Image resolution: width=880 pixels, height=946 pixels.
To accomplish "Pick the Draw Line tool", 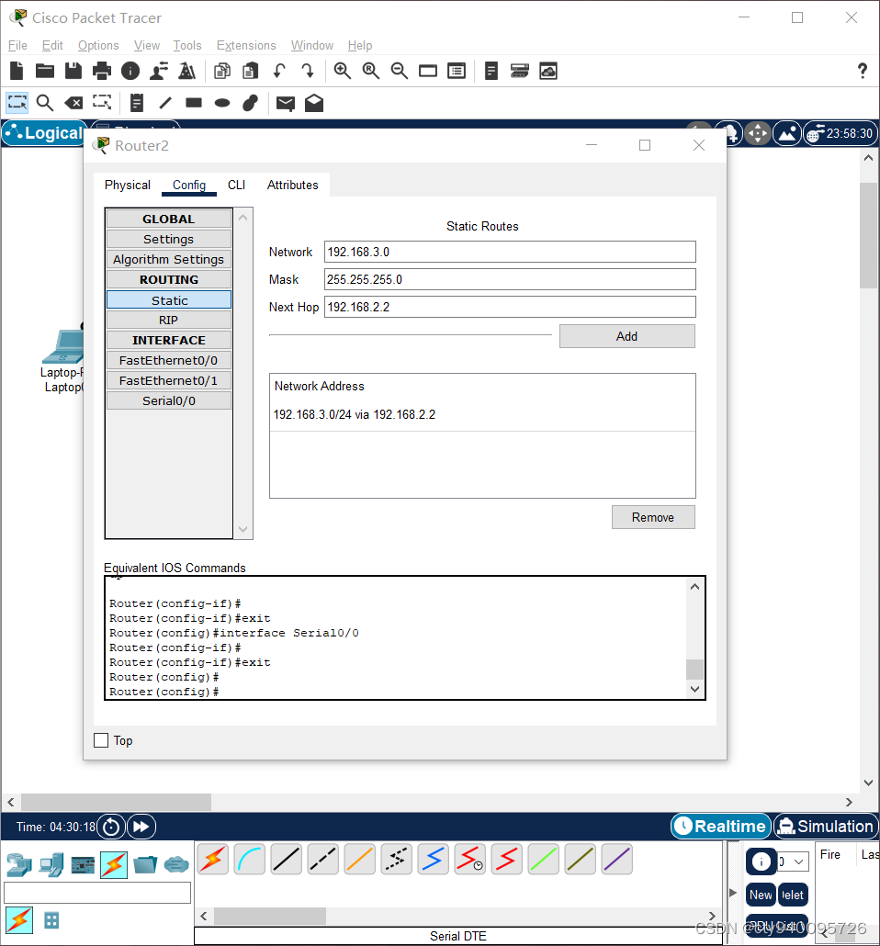I will click(165, 103).
